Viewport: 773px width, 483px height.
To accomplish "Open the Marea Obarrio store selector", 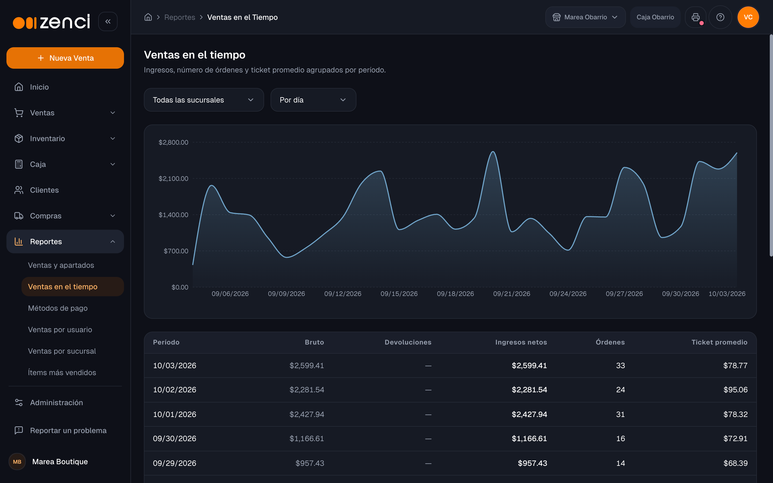I will click(x=585, y=17).
